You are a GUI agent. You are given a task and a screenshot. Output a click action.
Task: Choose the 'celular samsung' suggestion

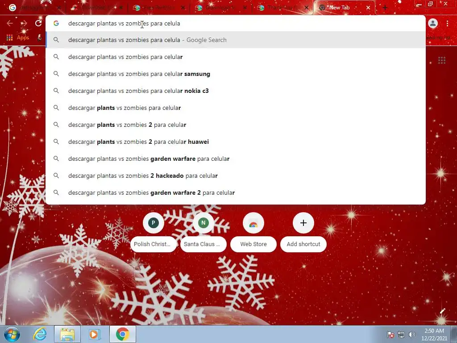click(x=236, y=74)
